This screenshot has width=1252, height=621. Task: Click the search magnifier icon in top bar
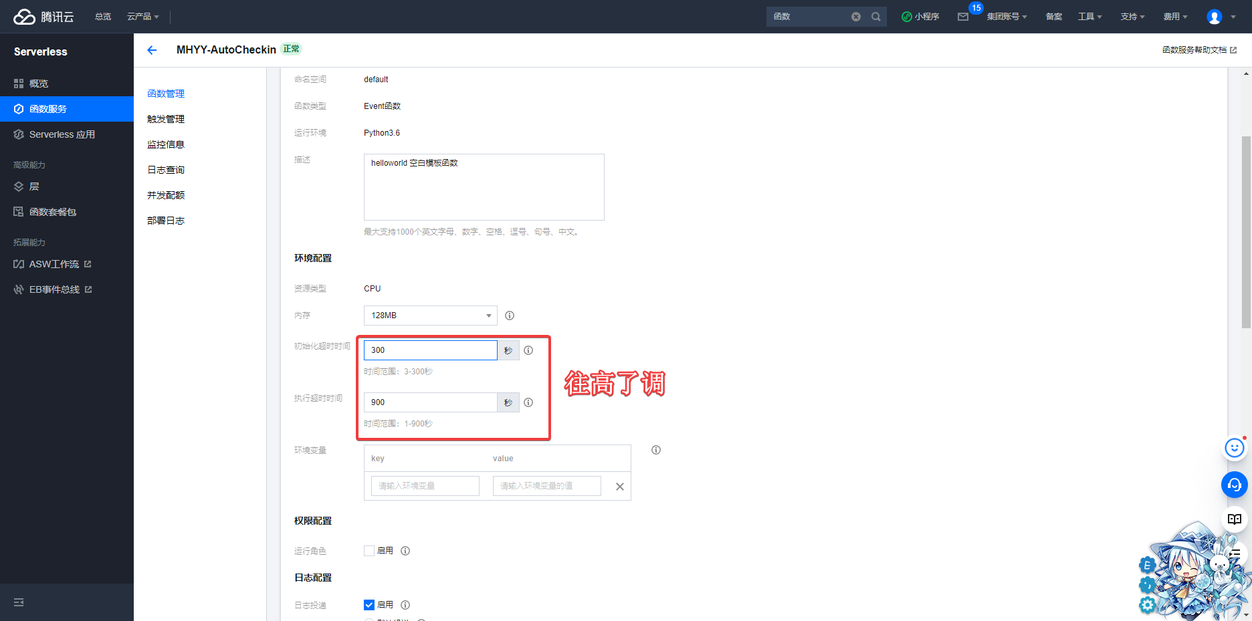pyautogui.click(x=875, y=17)
